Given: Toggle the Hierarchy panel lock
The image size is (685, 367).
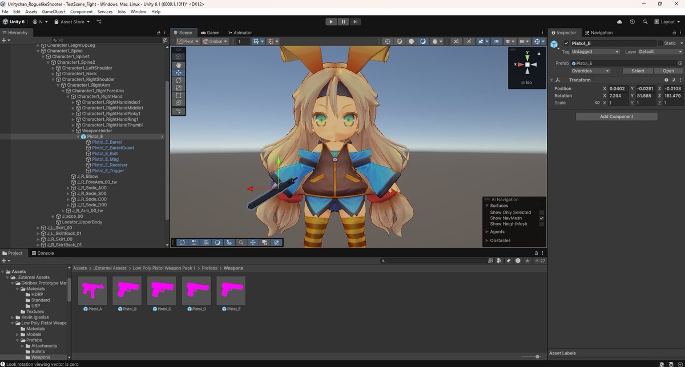Looking at the screenshot, I should (159, 32).
